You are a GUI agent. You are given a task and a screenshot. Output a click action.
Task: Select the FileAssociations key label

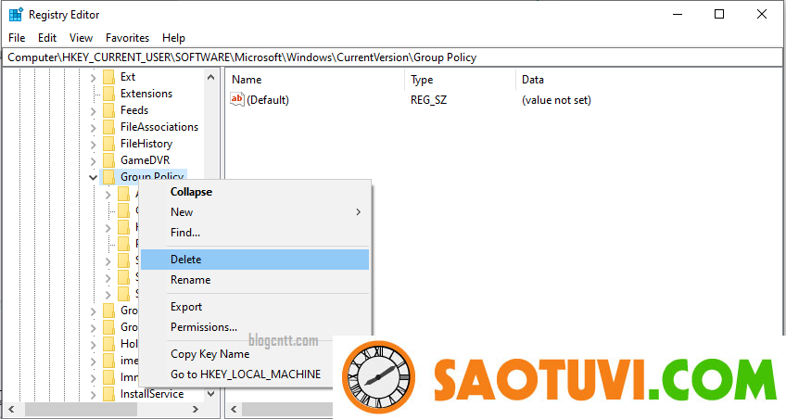tap(159, 127)
